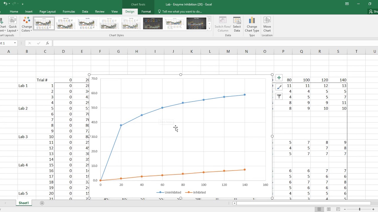
Task: Open the Home tab
Action: click(14, 11)
